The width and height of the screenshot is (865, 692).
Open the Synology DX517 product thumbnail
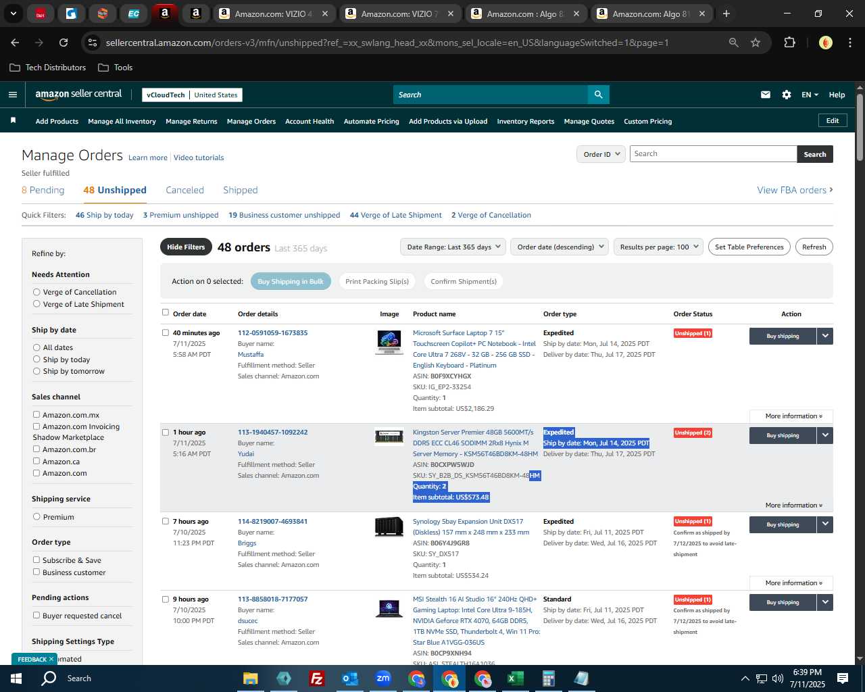click(x=389, y=527)
